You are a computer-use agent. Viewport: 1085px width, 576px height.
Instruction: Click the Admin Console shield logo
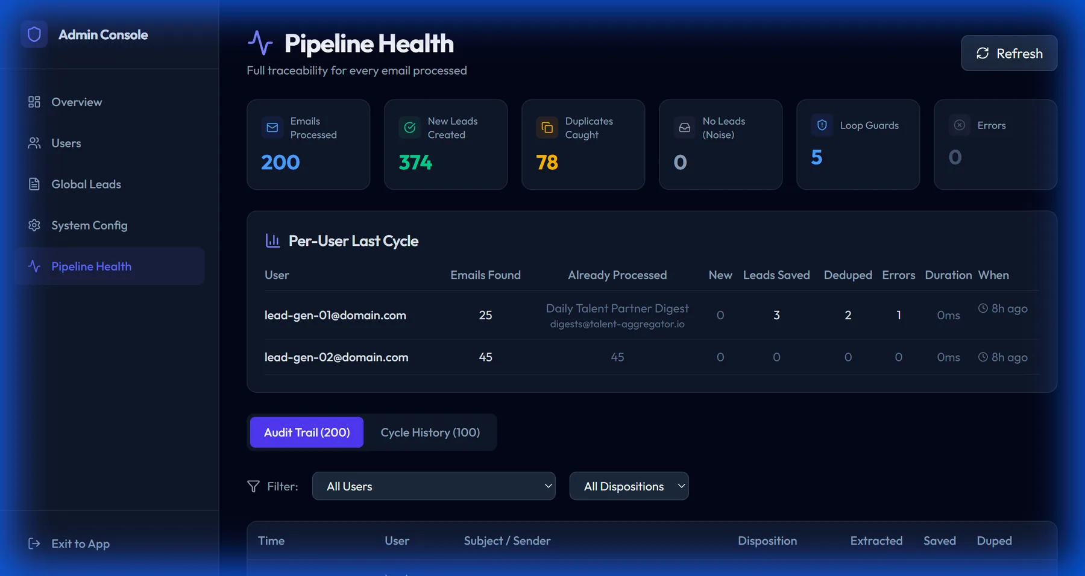coord(34,34)
